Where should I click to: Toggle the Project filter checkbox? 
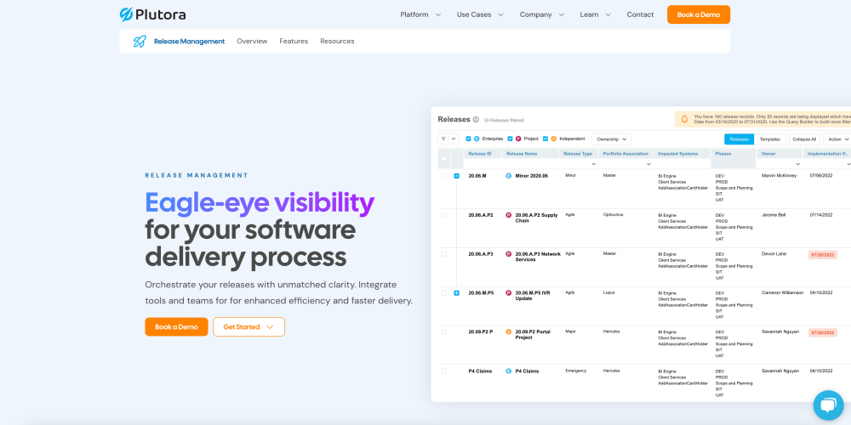510,139
